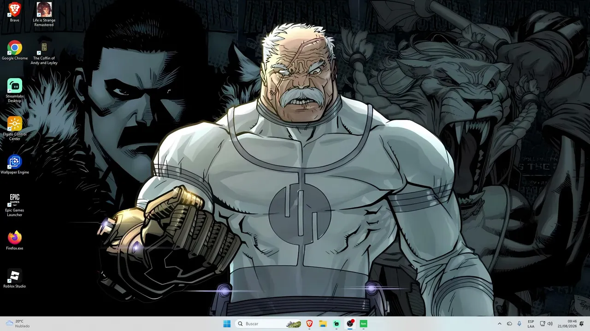Image resolution: width=590 pixels, height=331 pixels.
Task: Show hidden system tray icons
Action: point(499,324)
